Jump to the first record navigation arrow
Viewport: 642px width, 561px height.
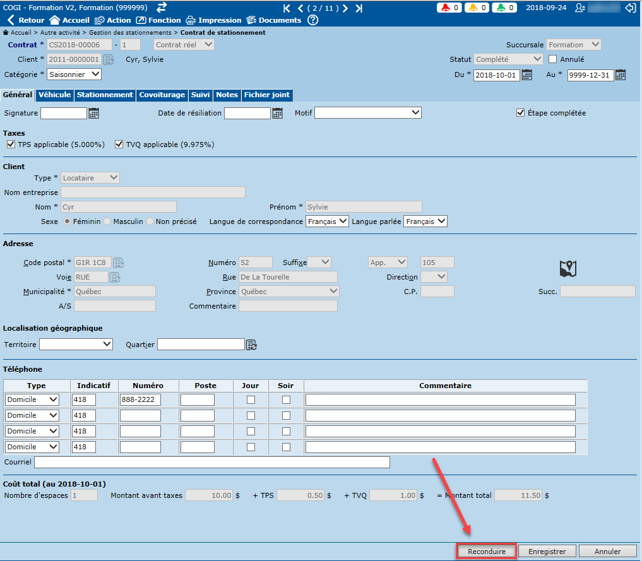click(x=287, y=8)
